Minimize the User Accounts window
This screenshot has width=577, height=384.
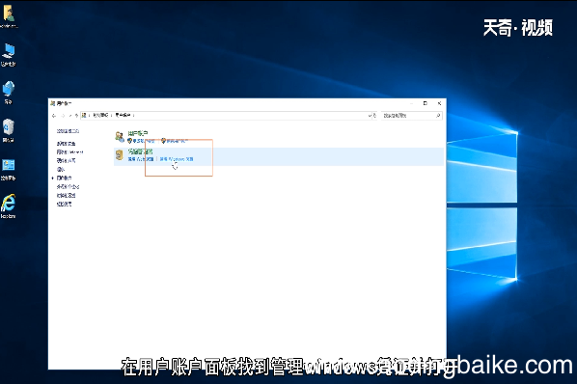[x=411, y=103]
